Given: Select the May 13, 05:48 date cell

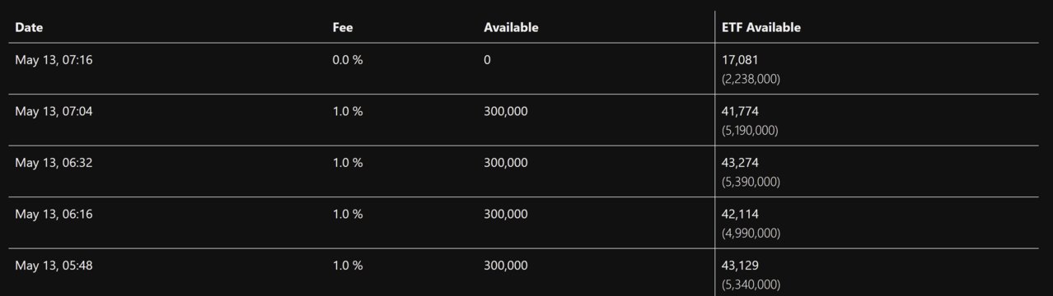Looking at the screenshot, I should (54, 266).
